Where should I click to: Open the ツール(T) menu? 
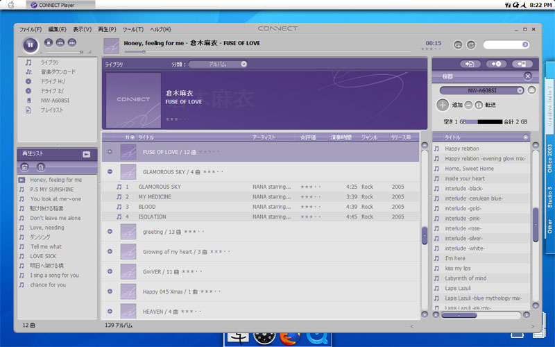[133, 29]
